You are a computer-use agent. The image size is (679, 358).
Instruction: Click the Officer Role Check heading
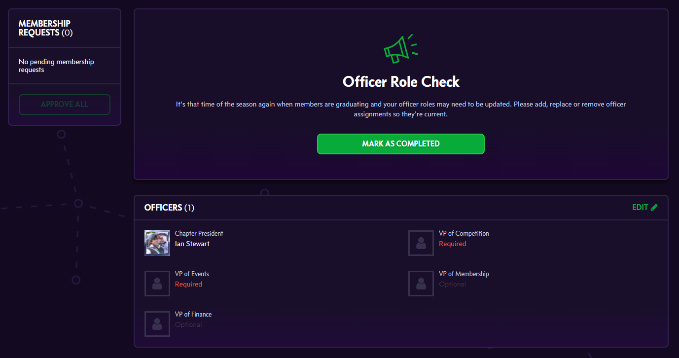[401, 82]
